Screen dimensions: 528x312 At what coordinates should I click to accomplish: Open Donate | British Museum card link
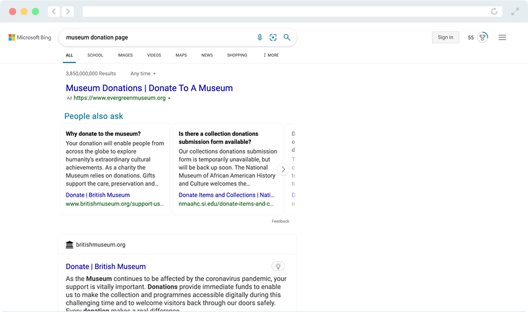98,195
